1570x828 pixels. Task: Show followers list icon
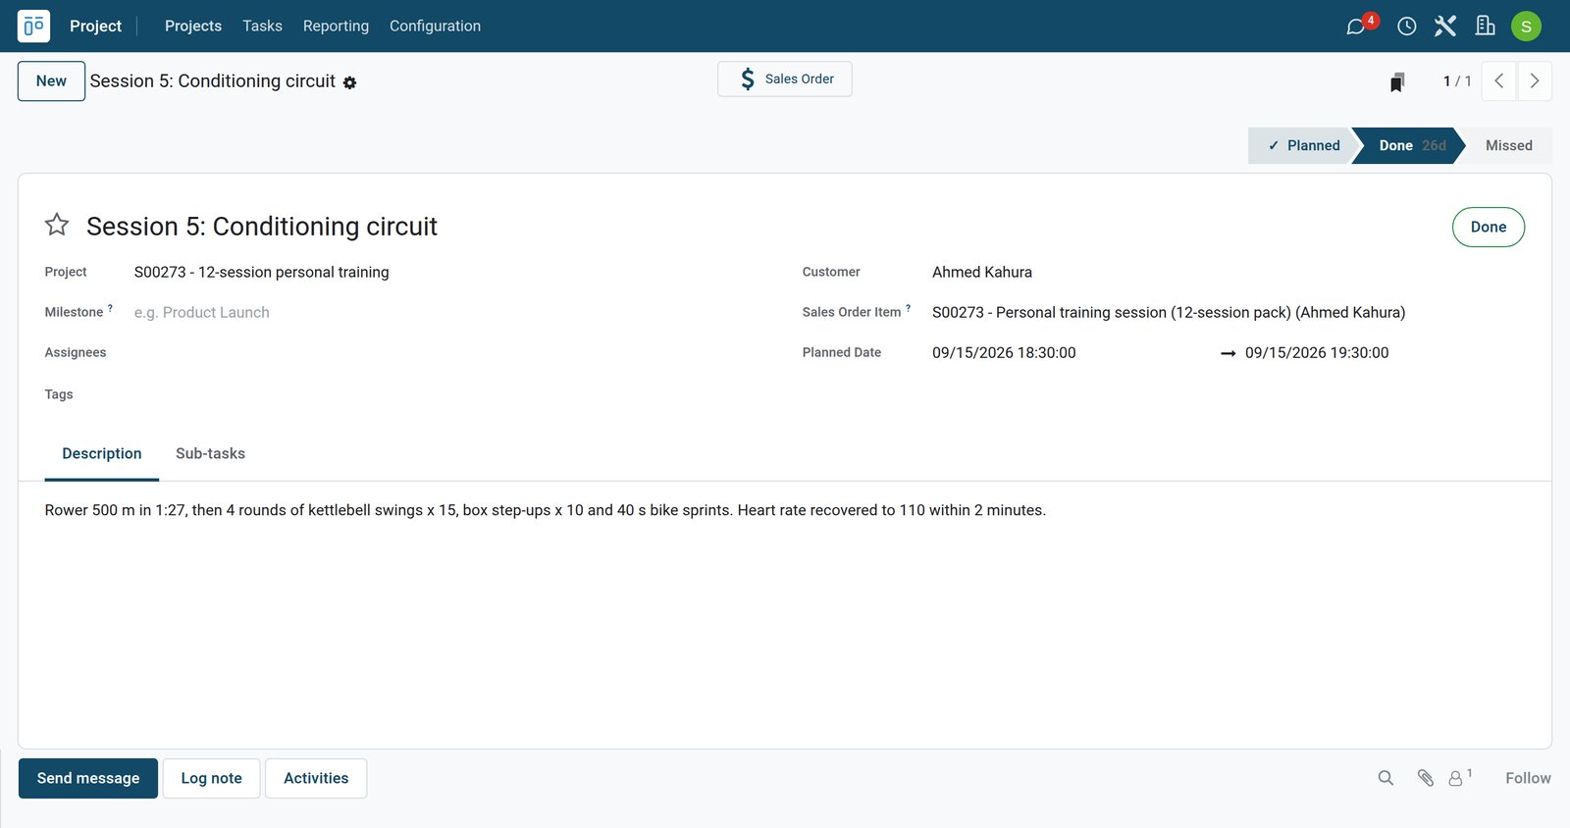click(1460, 777)
